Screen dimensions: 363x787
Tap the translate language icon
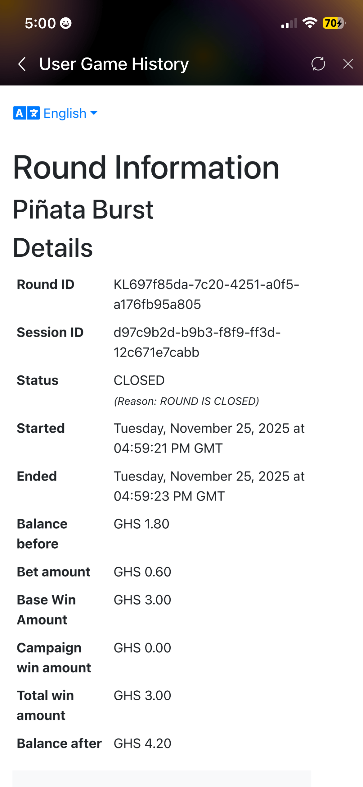coord(27,113)
